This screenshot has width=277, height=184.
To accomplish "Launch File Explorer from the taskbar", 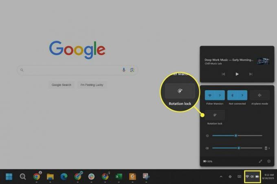I will [50, 176].
